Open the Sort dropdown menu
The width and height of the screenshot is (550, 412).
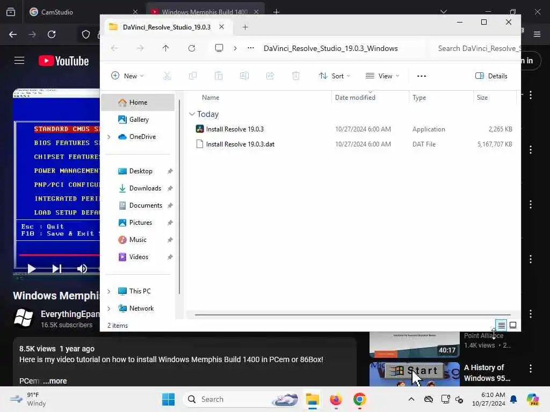click(334, 76)
